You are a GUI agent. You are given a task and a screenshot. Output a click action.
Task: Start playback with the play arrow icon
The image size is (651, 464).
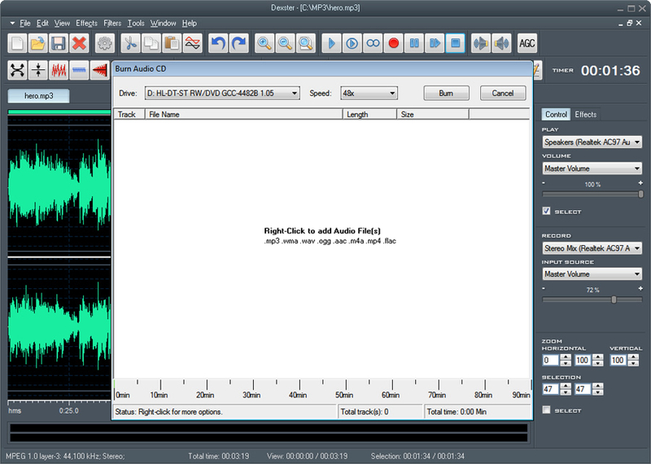click(332, 43)
